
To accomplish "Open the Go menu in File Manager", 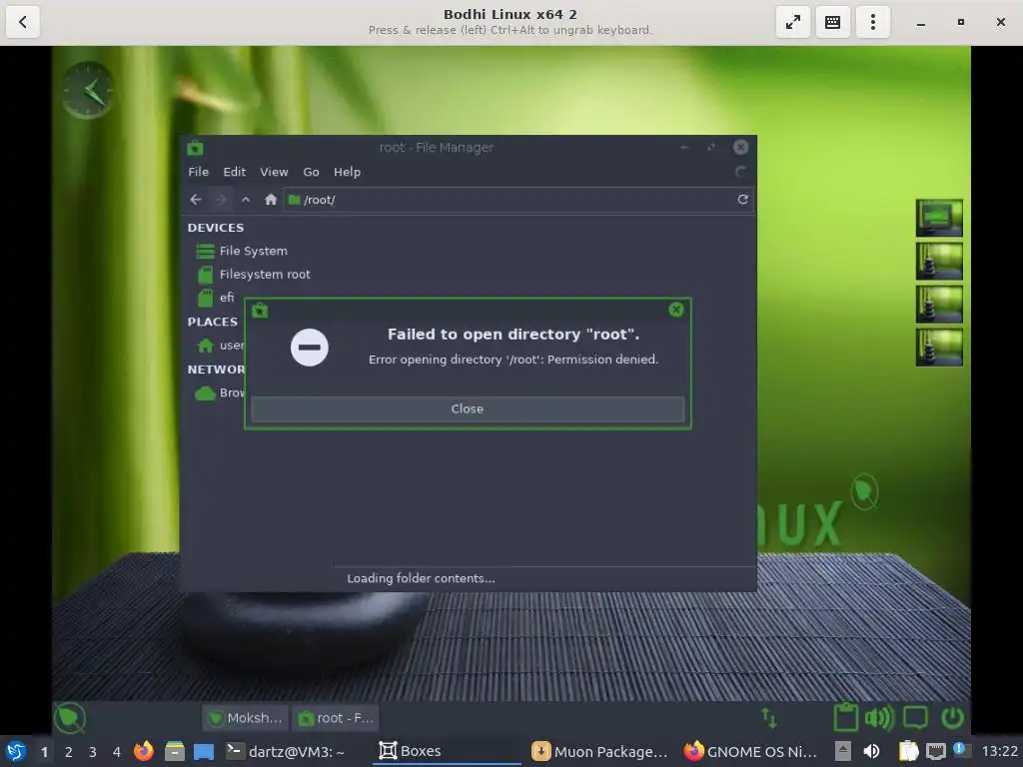I will point(312,172).
